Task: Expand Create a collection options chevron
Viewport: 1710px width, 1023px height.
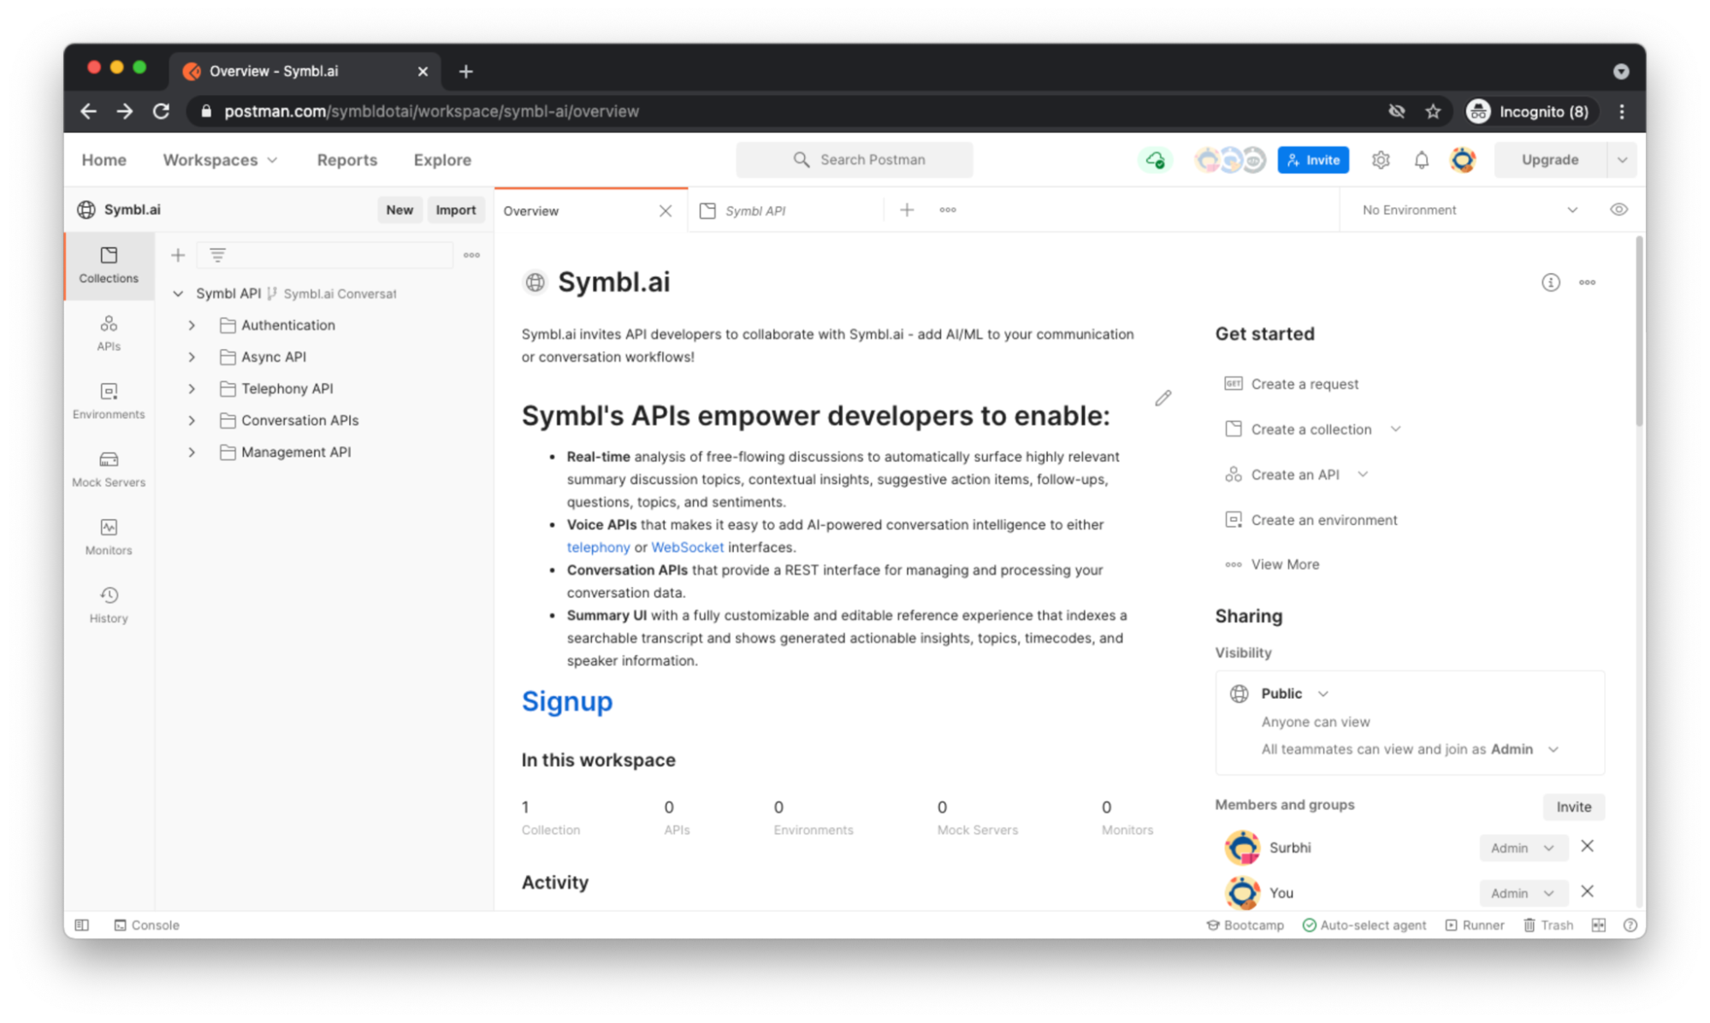Action: [x=1395, y=429]
